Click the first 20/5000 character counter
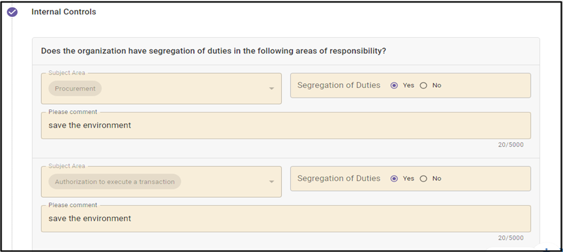563x252 pixels. 511,145
